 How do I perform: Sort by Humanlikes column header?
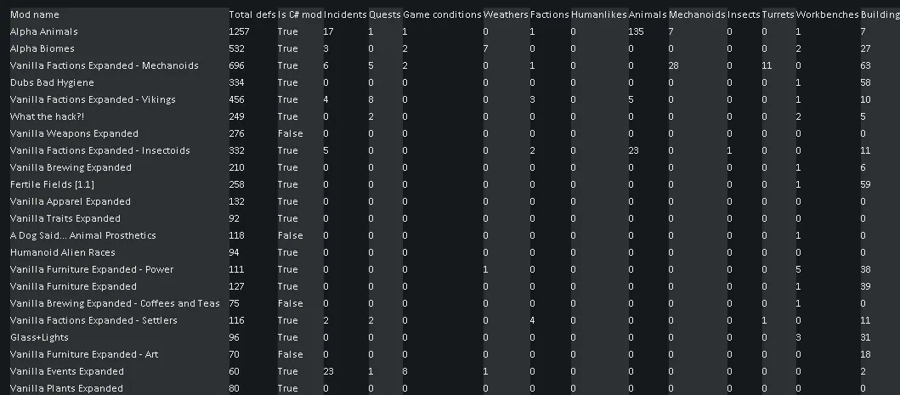[598, 14]
